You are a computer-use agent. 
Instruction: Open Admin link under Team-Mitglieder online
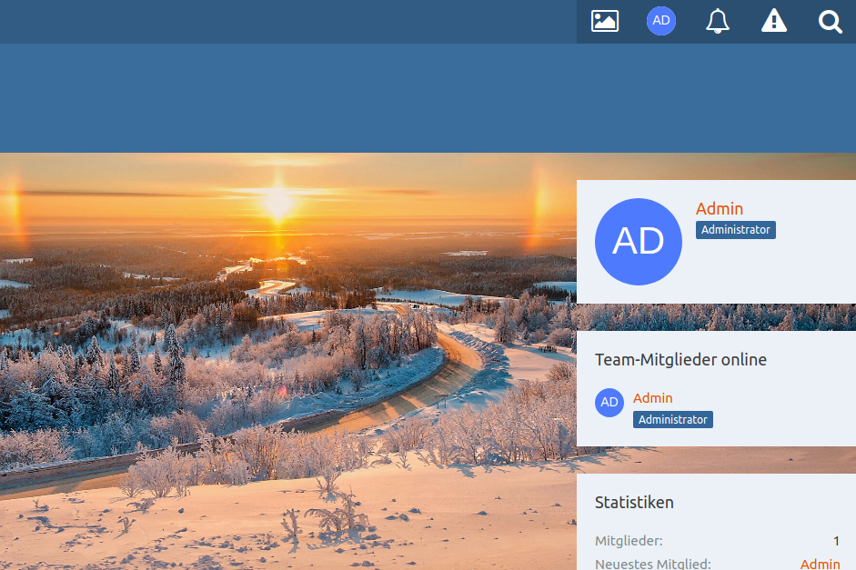tap(653, 398)
